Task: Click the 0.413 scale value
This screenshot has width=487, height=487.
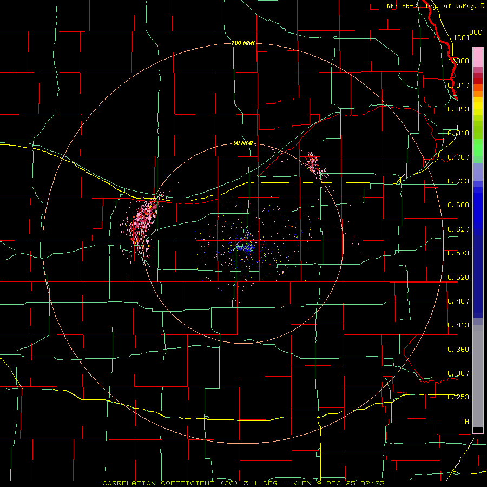Action: (x=458, y=325)
